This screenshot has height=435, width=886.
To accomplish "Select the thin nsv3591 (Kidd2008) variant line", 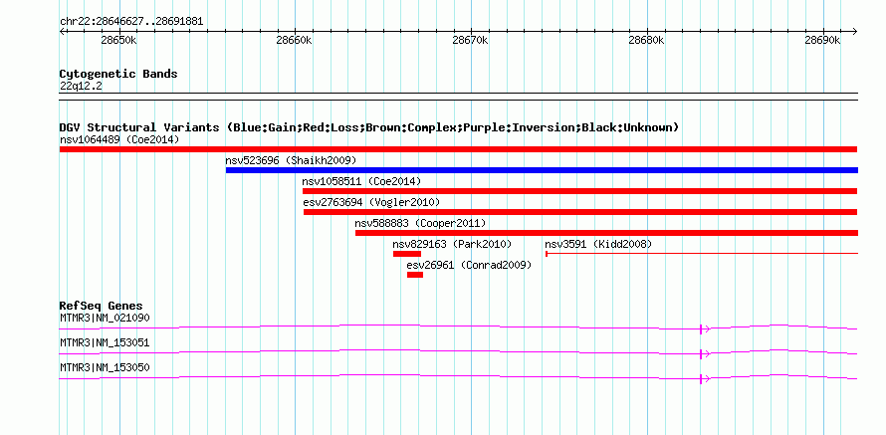I will click(702, 254).
